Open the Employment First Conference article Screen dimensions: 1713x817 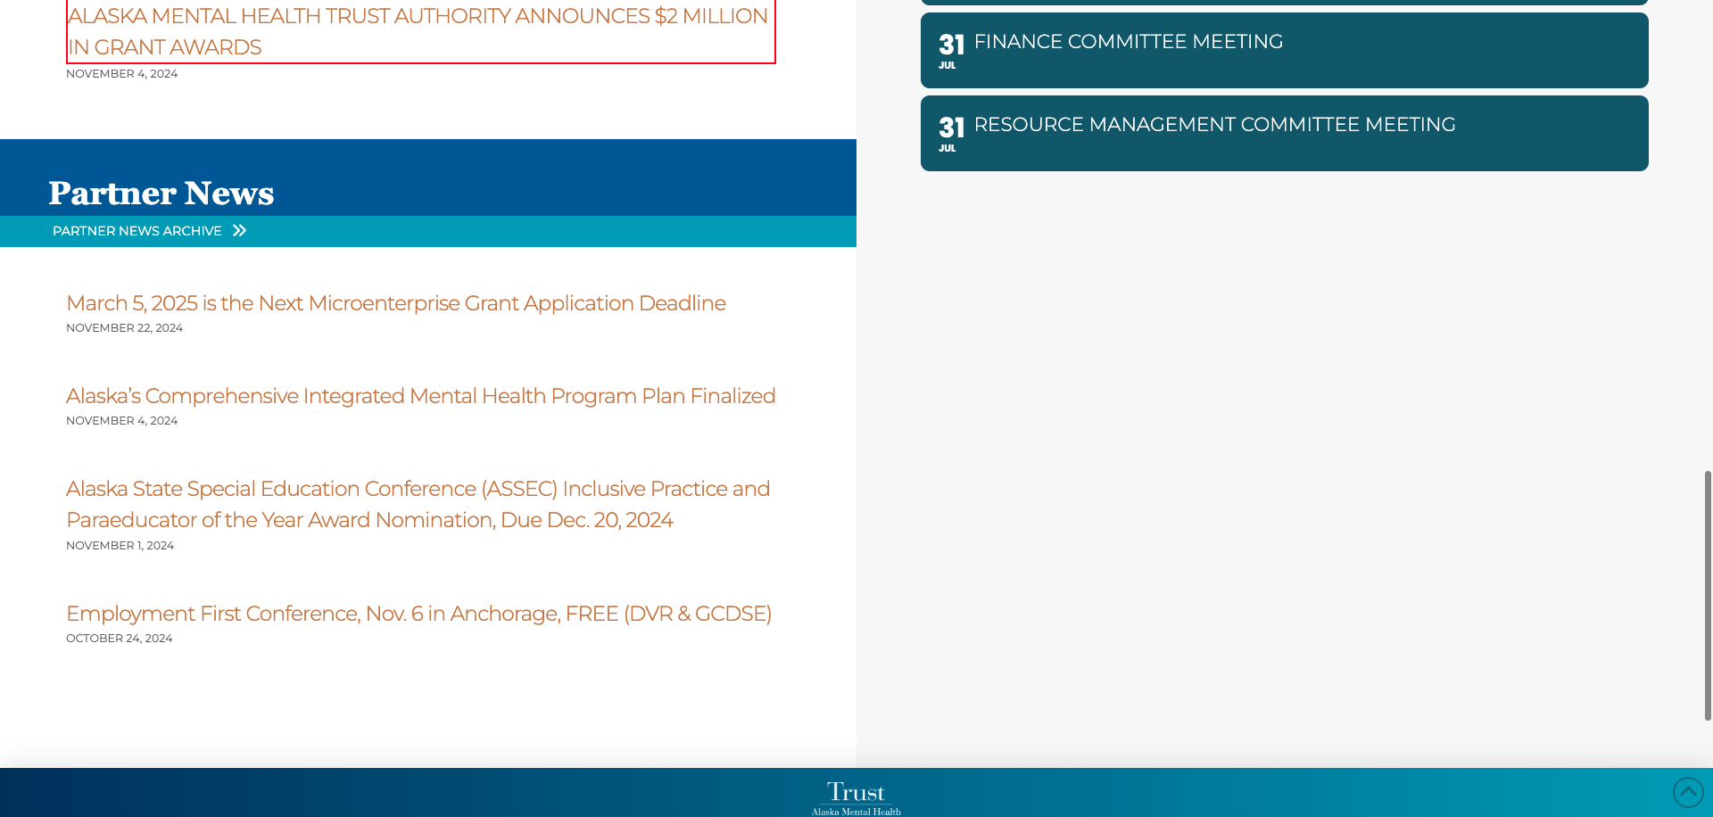(418, 614)
